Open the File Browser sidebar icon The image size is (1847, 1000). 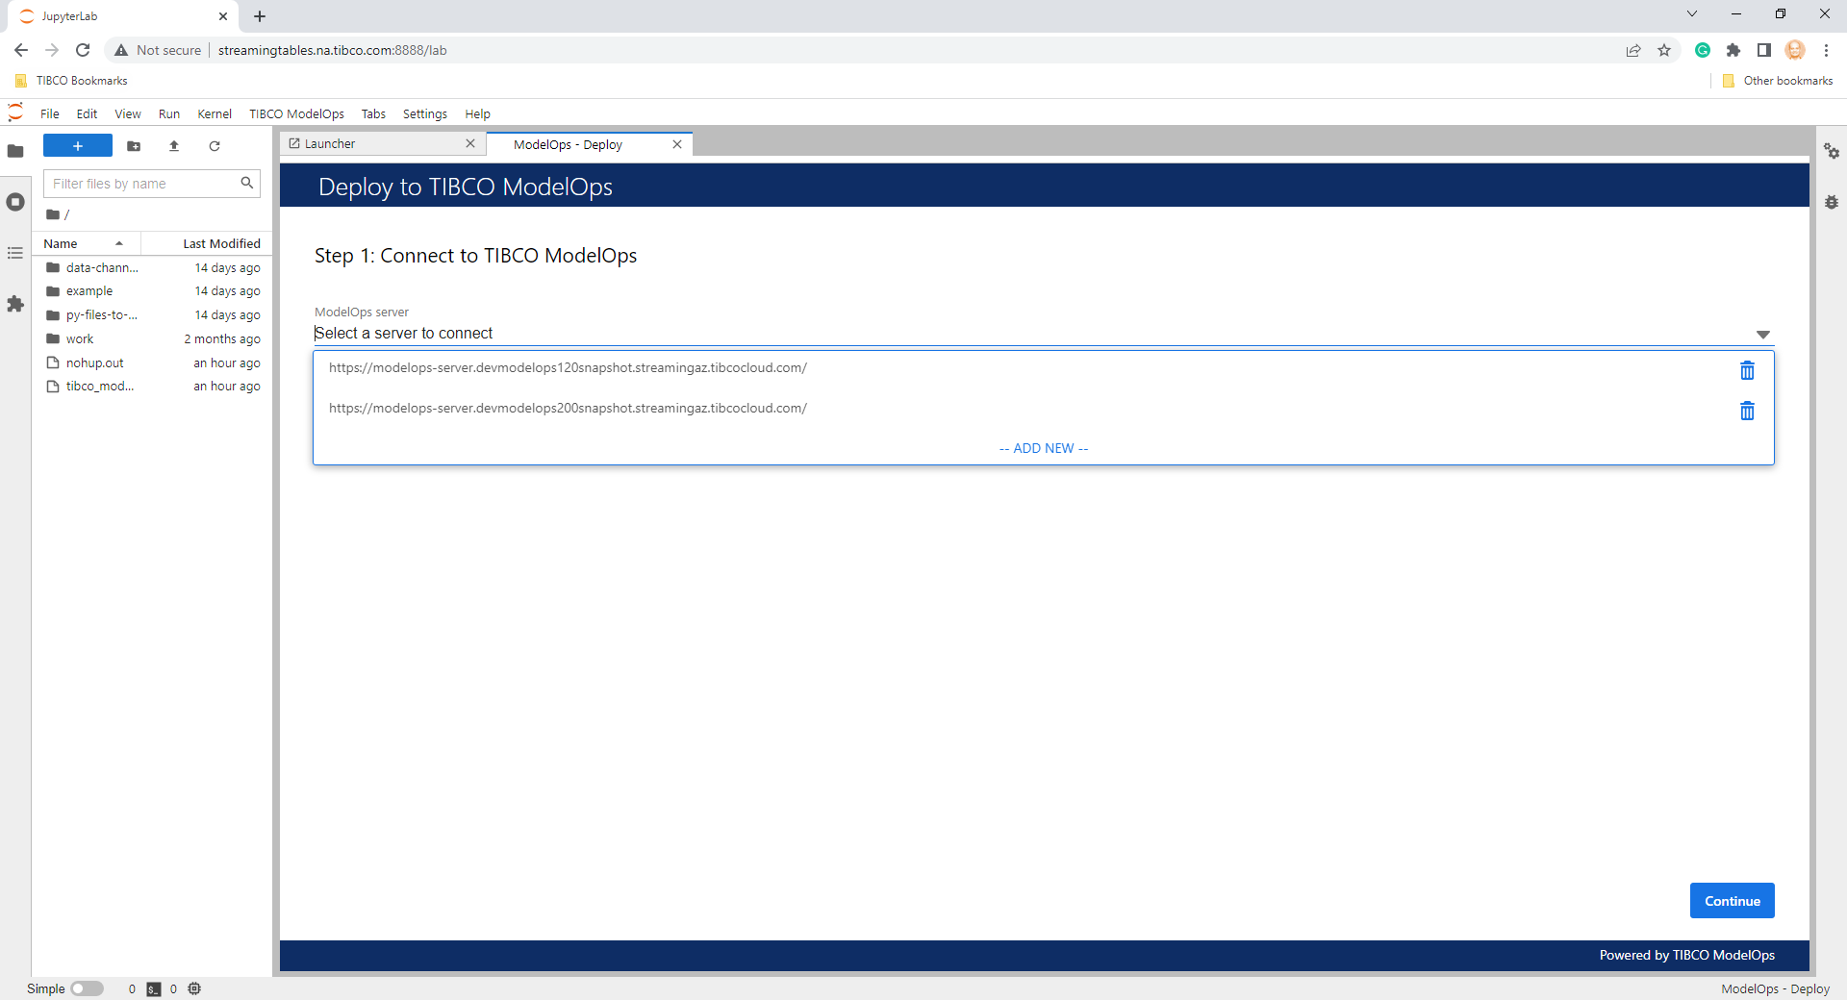pos(15,151)
